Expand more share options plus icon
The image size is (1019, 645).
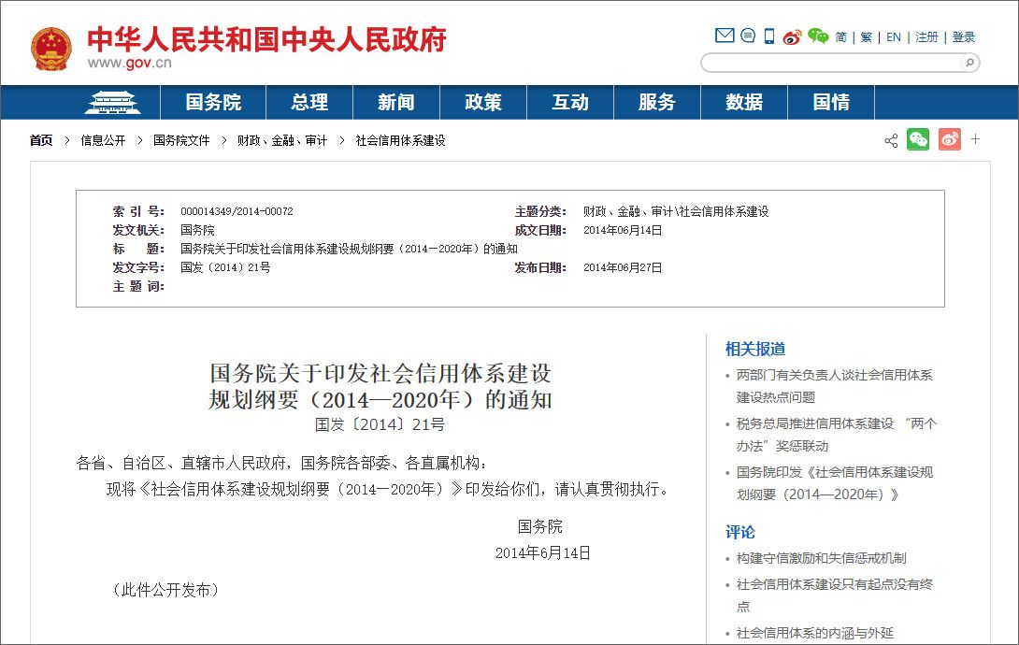click(975, 139)
